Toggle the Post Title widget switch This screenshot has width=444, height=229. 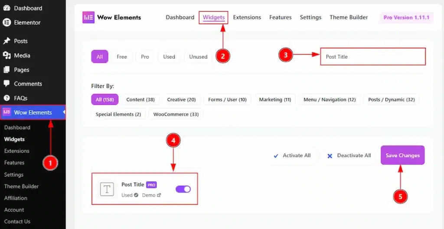183,189
